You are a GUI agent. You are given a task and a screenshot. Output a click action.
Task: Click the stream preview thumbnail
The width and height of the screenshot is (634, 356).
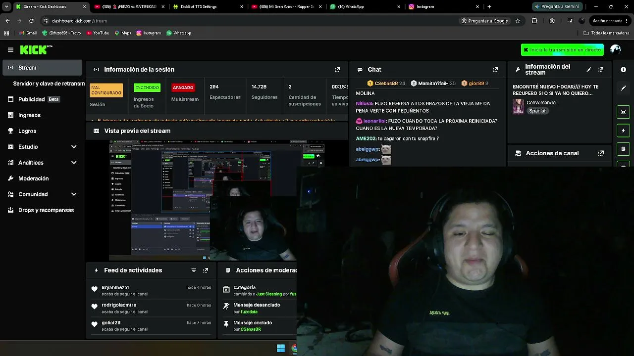click(x=217, y=200)
